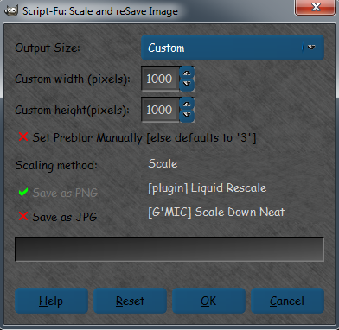339x330 pixels.
Task: Confirm with the OK button
Action: click(x=208, y=301)
